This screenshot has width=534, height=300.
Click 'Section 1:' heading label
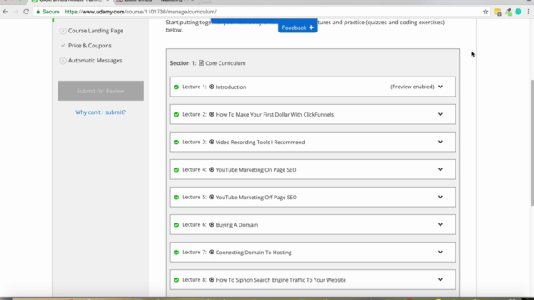183,63
